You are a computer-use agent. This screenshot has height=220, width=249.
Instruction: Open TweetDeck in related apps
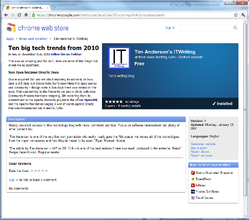[x=203, y=179]
